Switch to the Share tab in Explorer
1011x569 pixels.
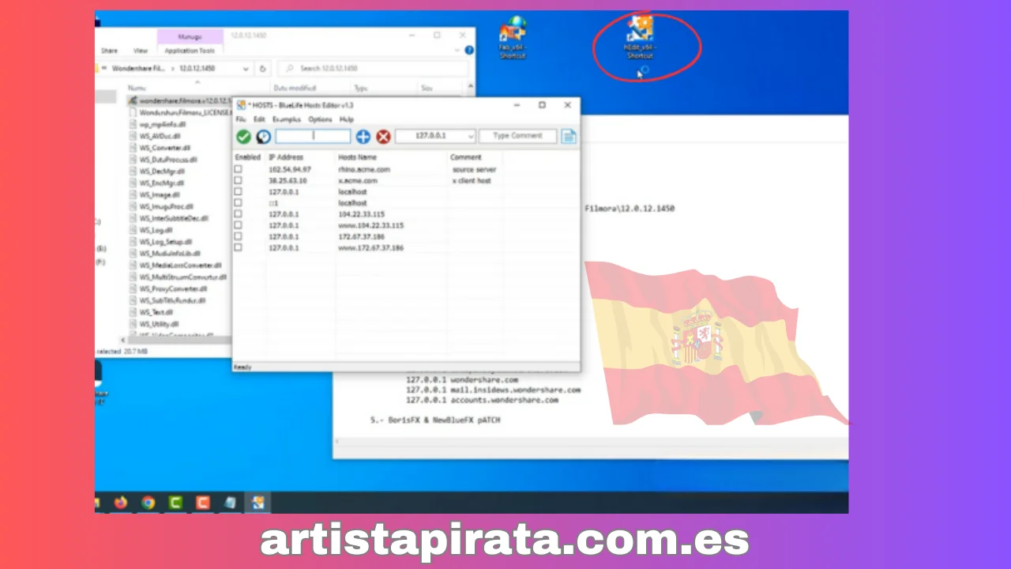[x=109, y=51]
